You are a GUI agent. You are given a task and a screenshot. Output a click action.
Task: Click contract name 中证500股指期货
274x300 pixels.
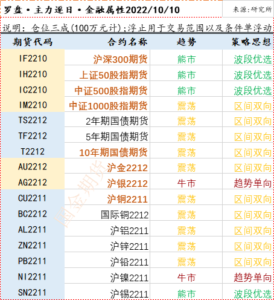[111, 91]
